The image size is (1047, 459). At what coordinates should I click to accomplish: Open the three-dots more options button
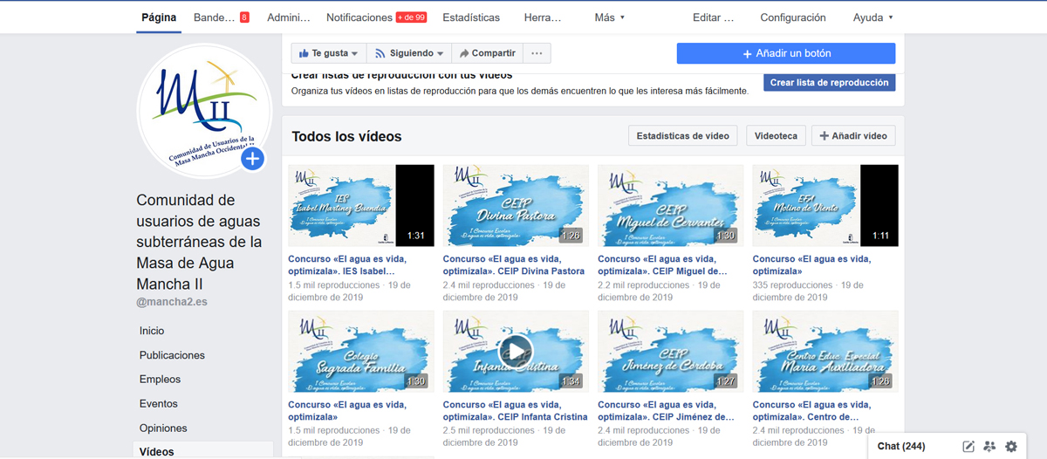(537, 53)
